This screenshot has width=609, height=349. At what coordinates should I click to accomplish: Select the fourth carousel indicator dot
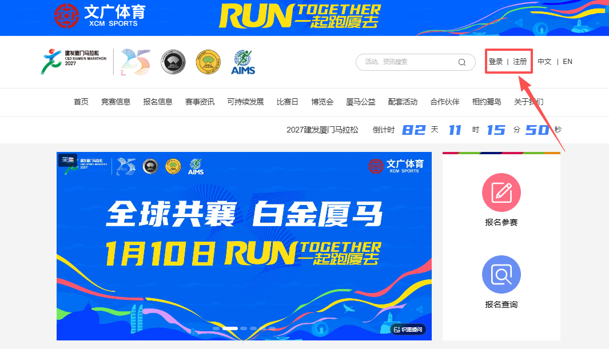coord(253,328)
